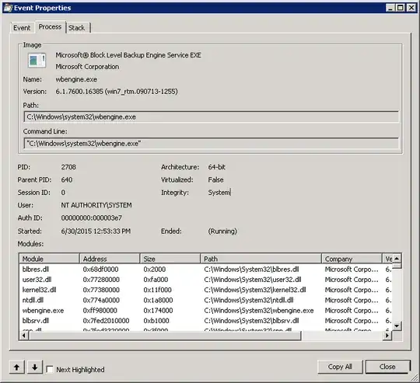Image resolution: width=420 pixels, height=383 pixels.
Task: Click the path C:\Windows\System32\blbsrv.dll
Action: point(250,320)
